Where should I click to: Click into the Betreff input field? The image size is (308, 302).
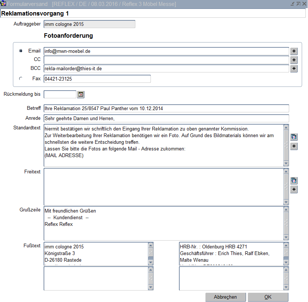tap(166, 109)
